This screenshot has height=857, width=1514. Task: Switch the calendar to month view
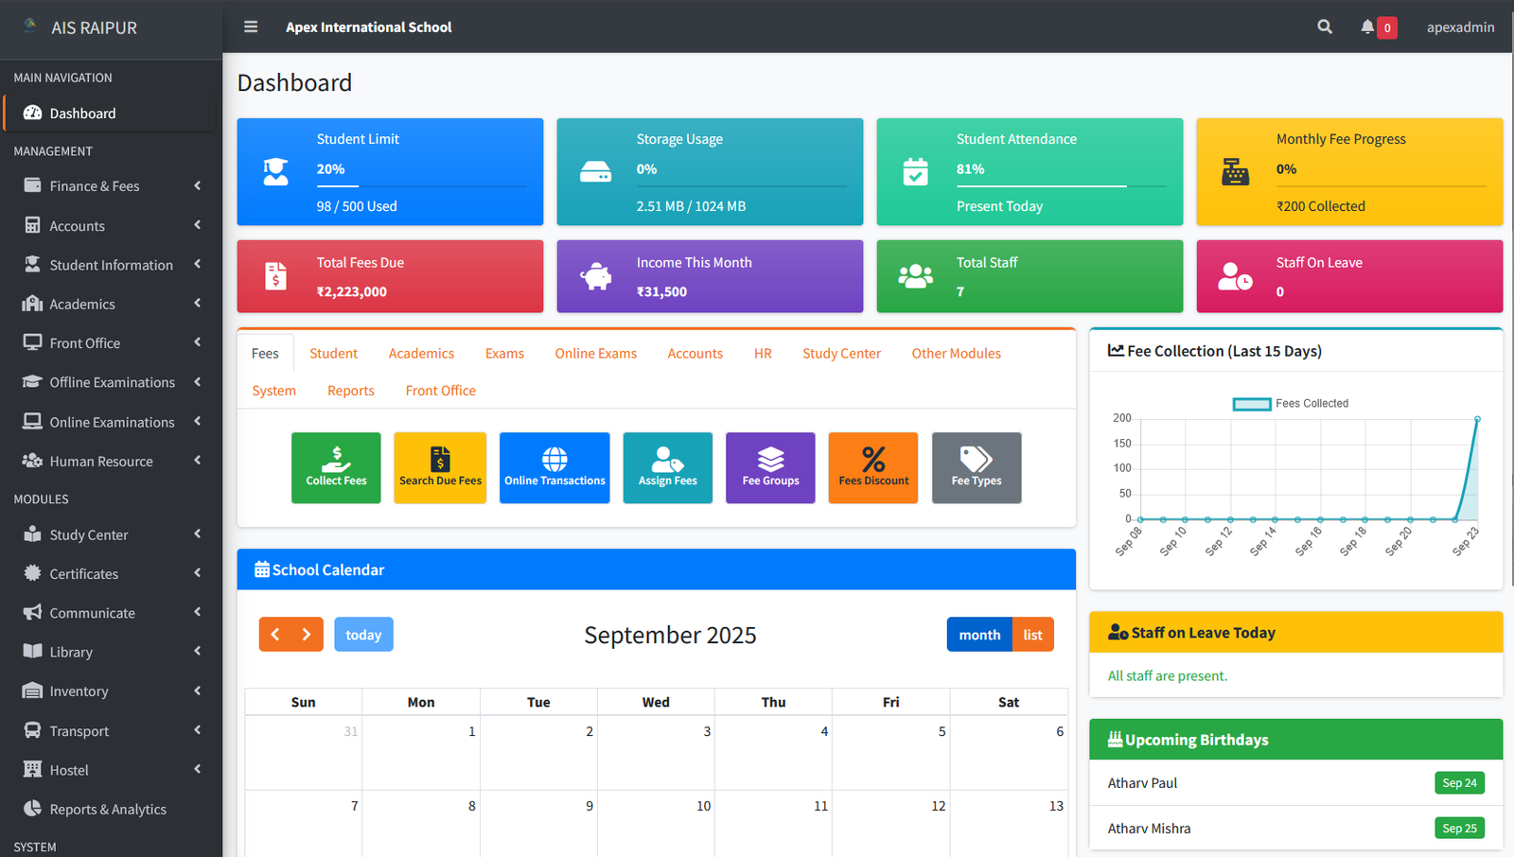click(979, 634)
